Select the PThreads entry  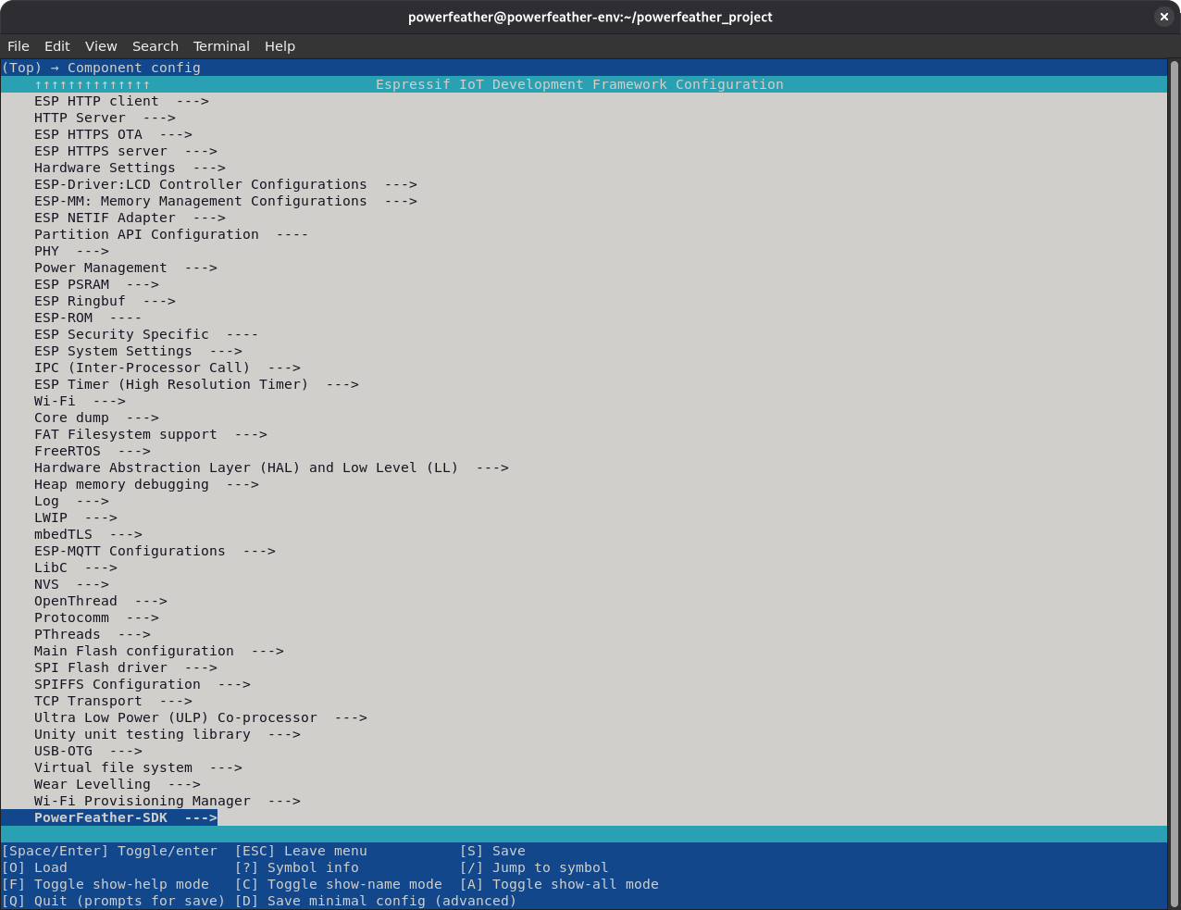[x=93, y=634]
